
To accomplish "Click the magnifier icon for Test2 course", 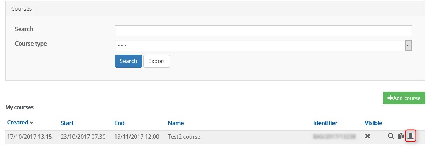I will pos(391,136).
